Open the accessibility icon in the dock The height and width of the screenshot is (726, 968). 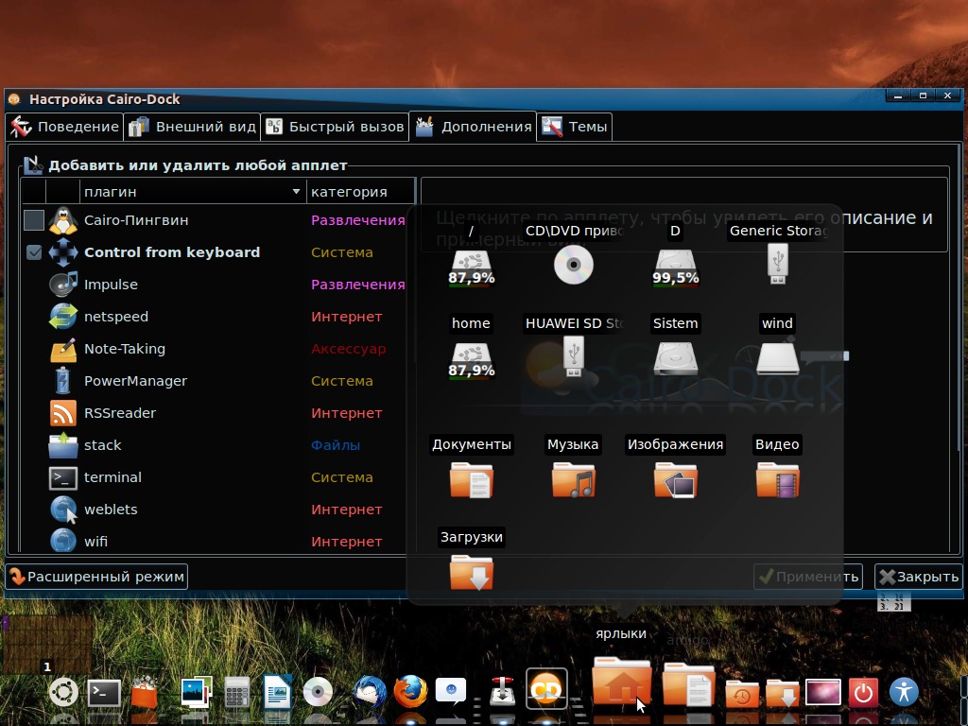point(904,692)
